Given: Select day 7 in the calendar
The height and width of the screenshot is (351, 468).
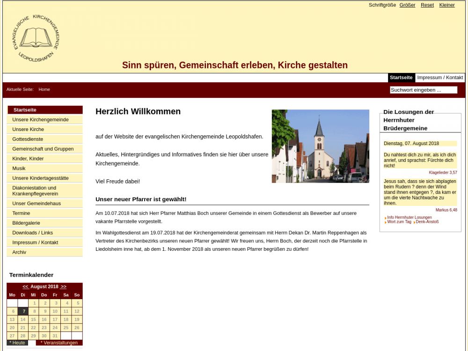Looking at the screenshot, I should pyautogui.click(x=23, y=311).
